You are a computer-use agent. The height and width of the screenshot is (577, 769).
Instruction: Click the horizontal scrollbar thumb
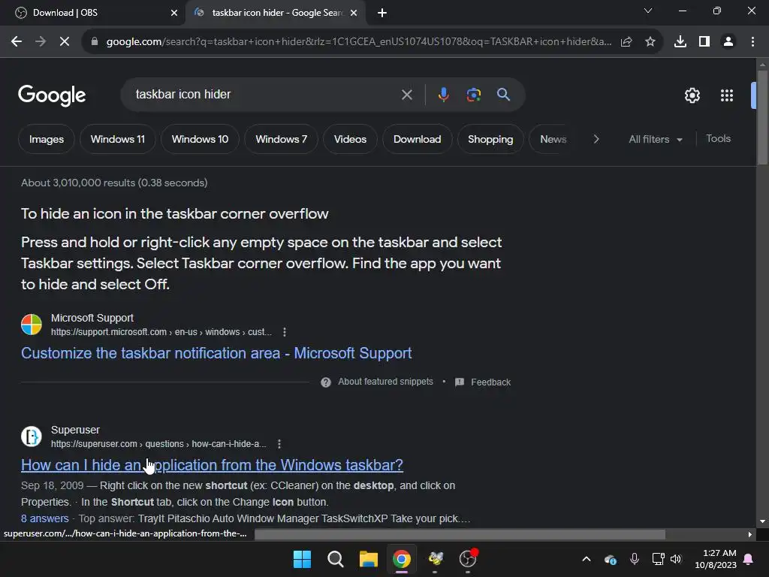[460, 534]
